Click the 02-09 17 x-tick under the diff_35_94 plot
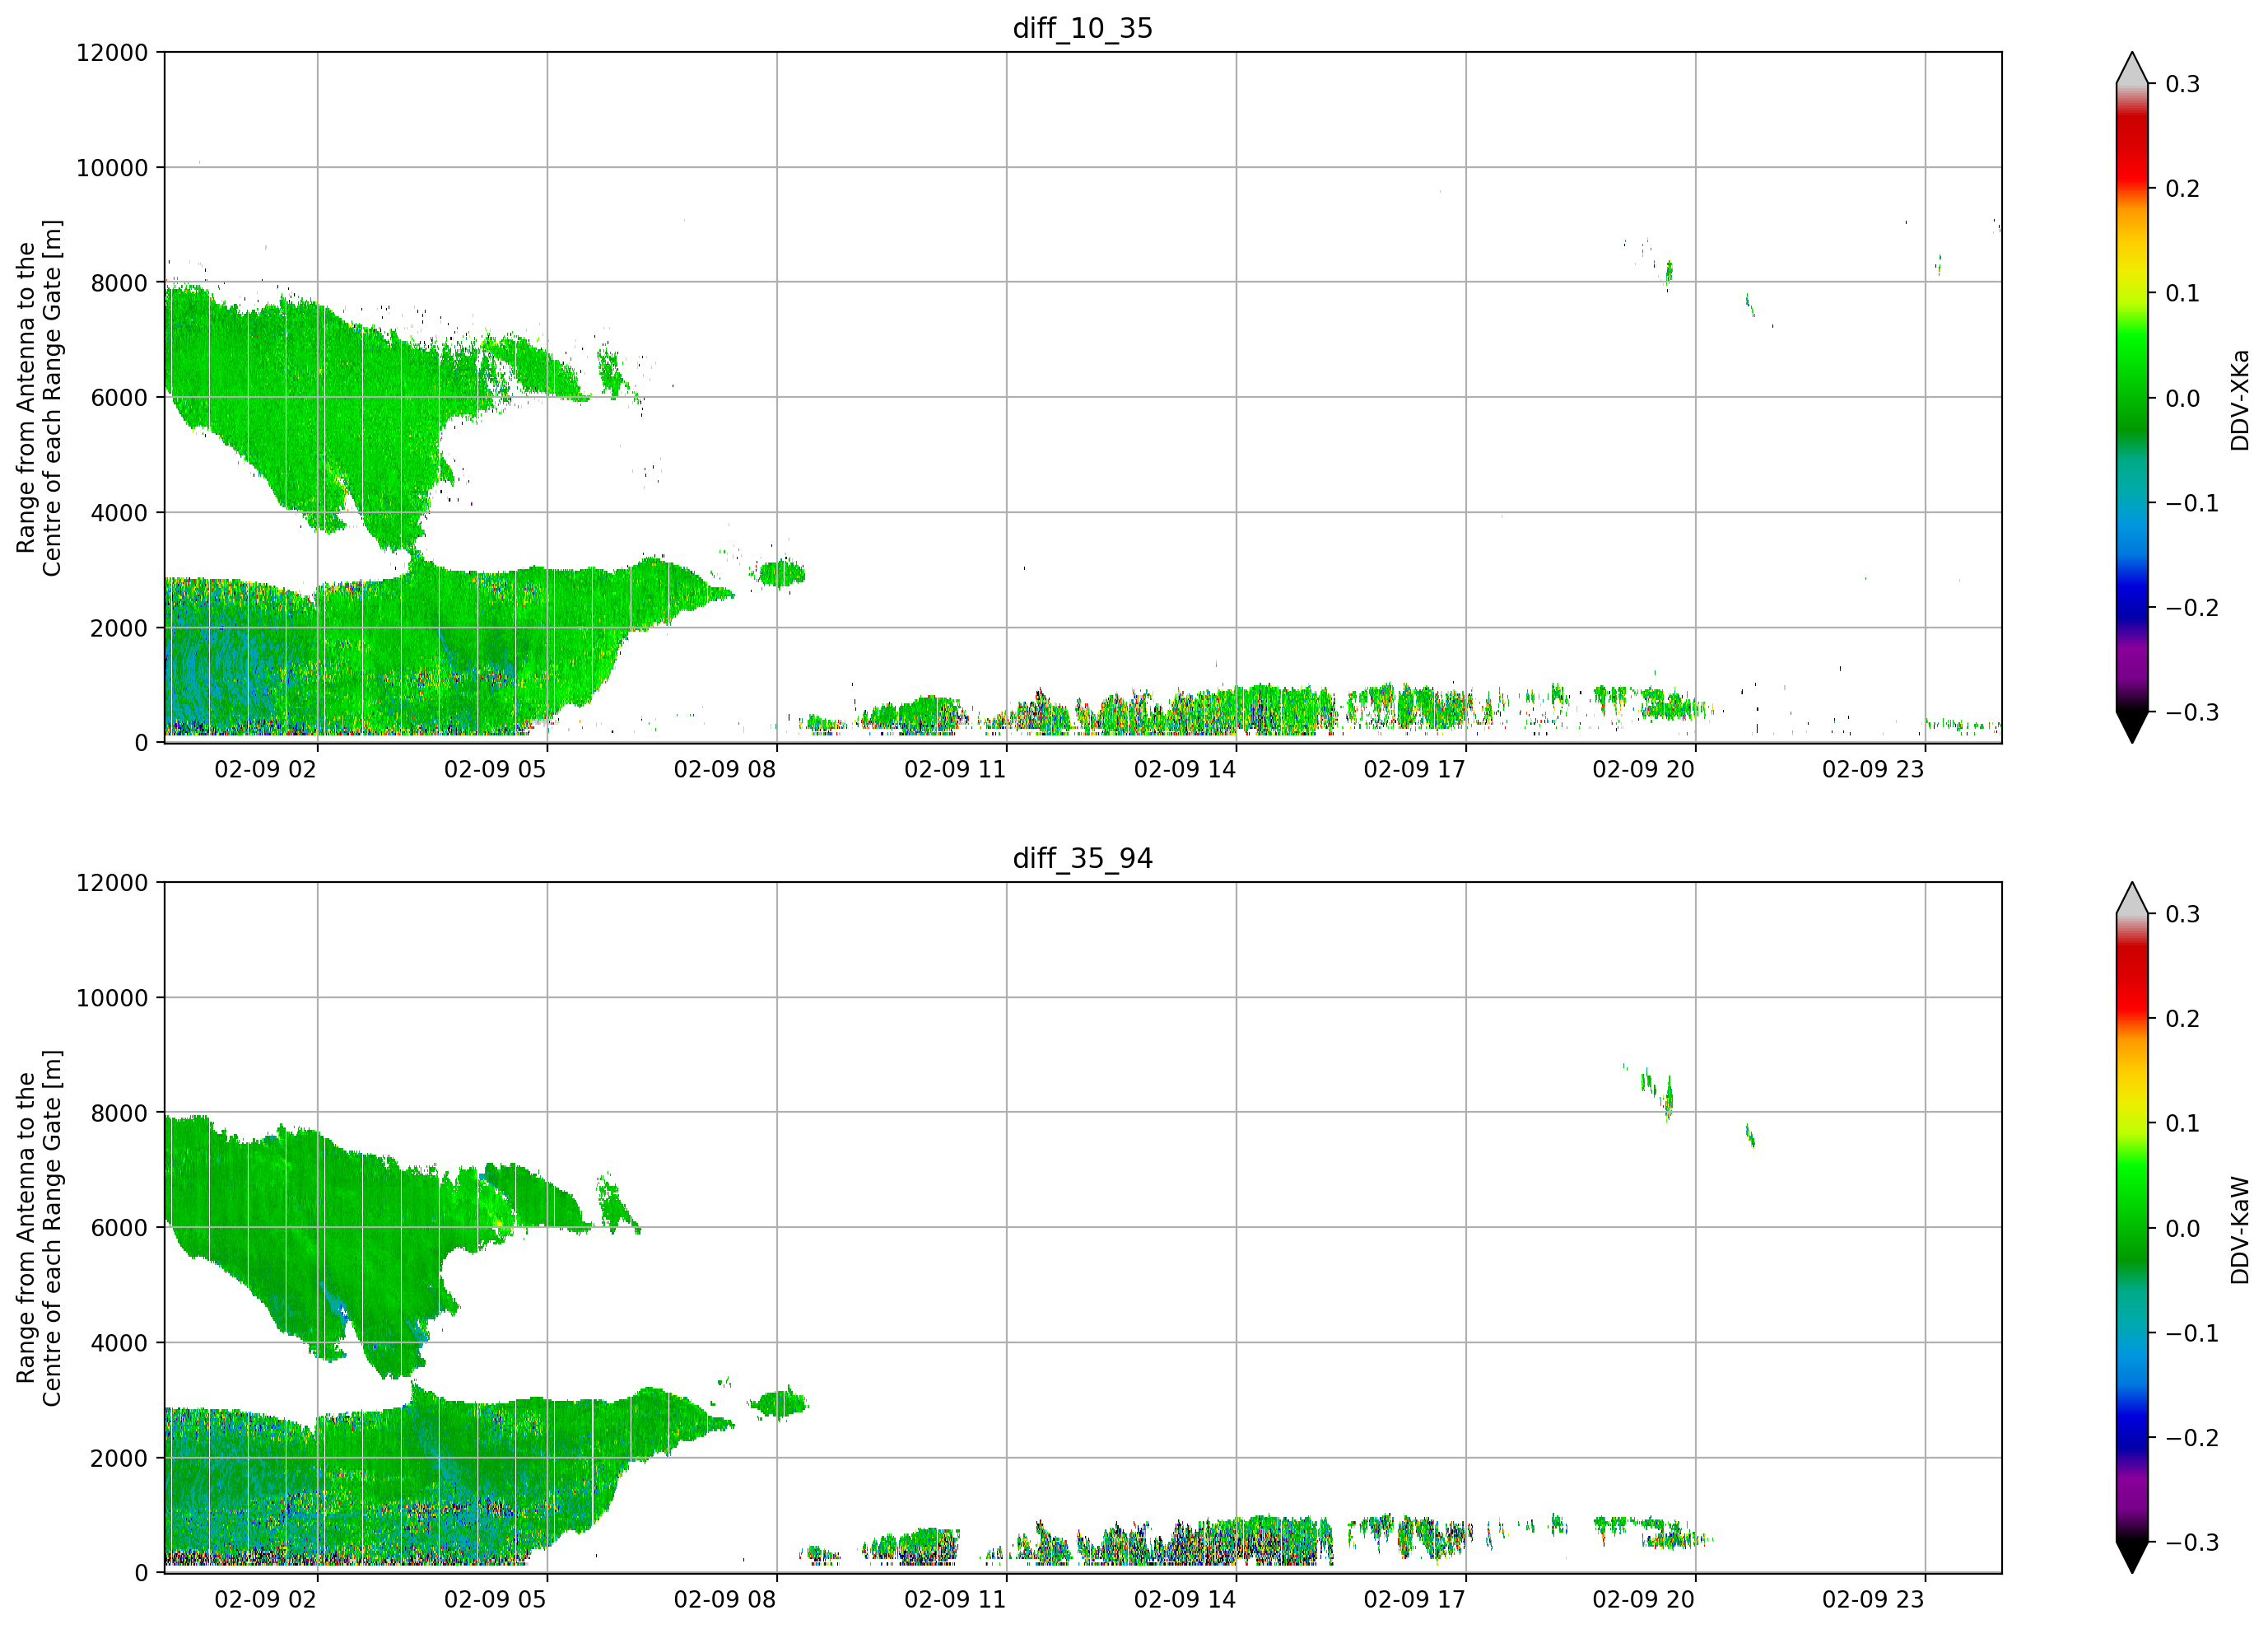2268x1629 pixels. pos(1414,1600)
